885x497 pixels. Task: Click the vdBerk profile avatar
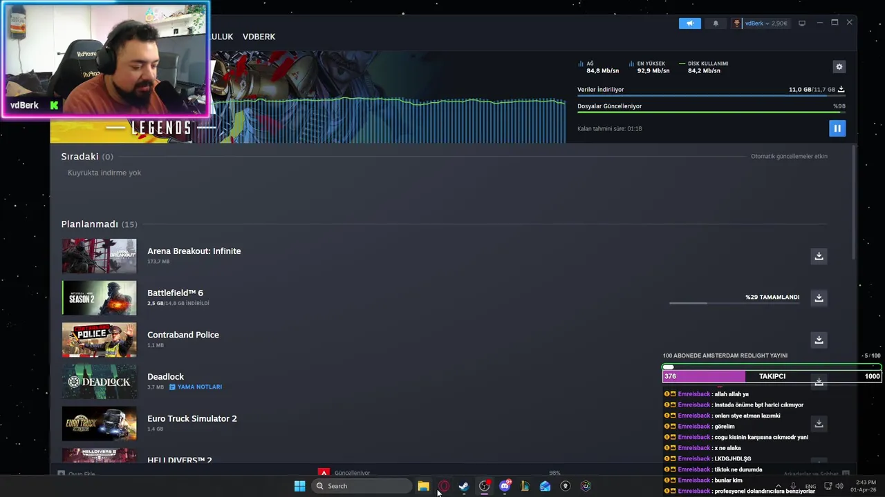click(x=737, y=23)
